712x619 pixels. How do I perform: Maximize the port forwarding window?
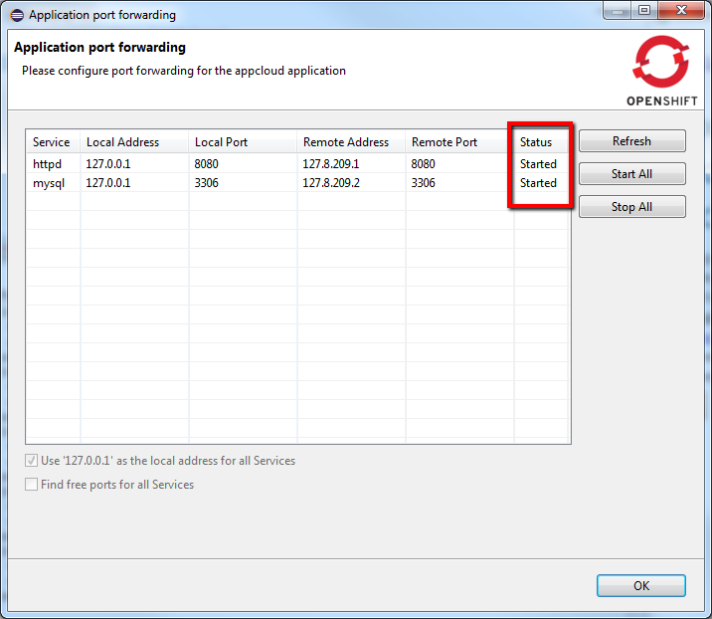pos(643,11)
